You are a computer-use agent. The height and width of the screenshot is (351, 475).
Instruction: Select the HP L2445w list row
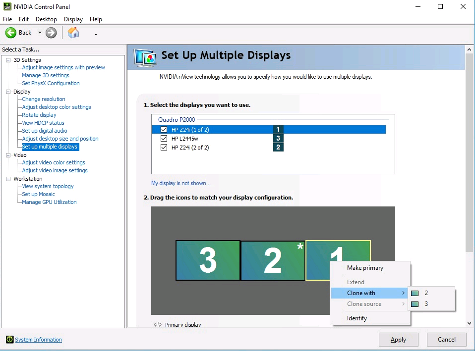pyautogui.click(x=269, y=139)
